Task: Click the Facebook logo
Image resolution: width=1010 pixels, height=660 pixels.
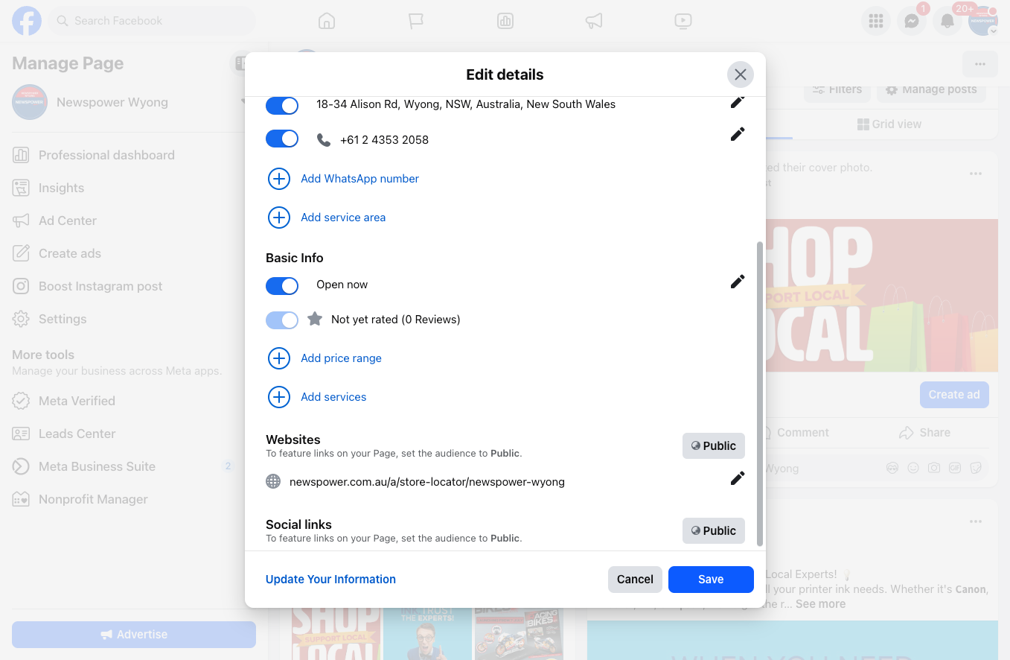Action: pos(27,21)
